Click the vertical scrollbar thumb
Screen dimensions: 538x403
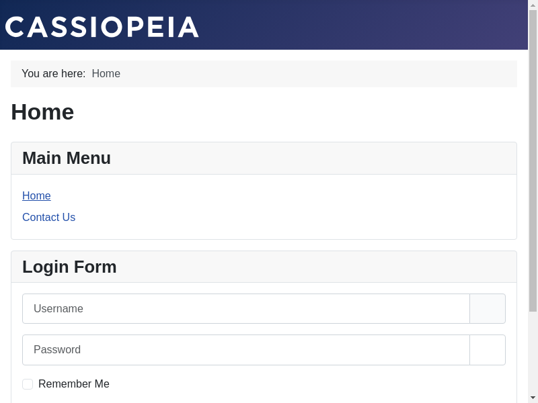533,161
